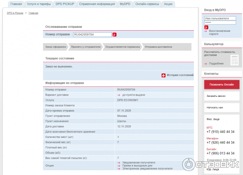Click the red MyDPD login arrow button

coord(206,27)
